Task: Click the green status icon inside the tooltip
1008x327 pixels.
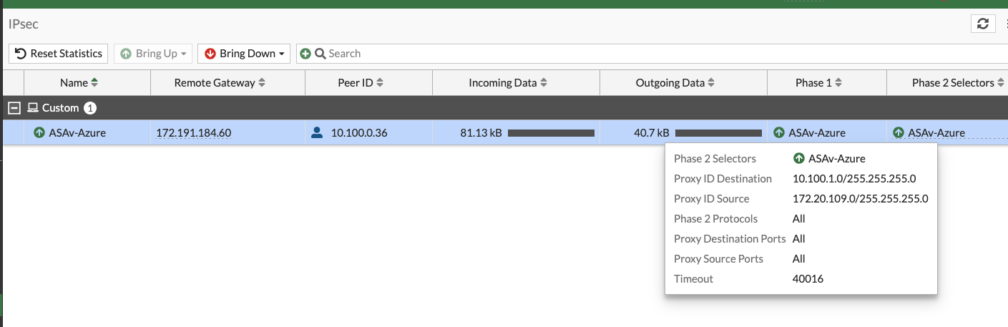Action: pos(799,159)
